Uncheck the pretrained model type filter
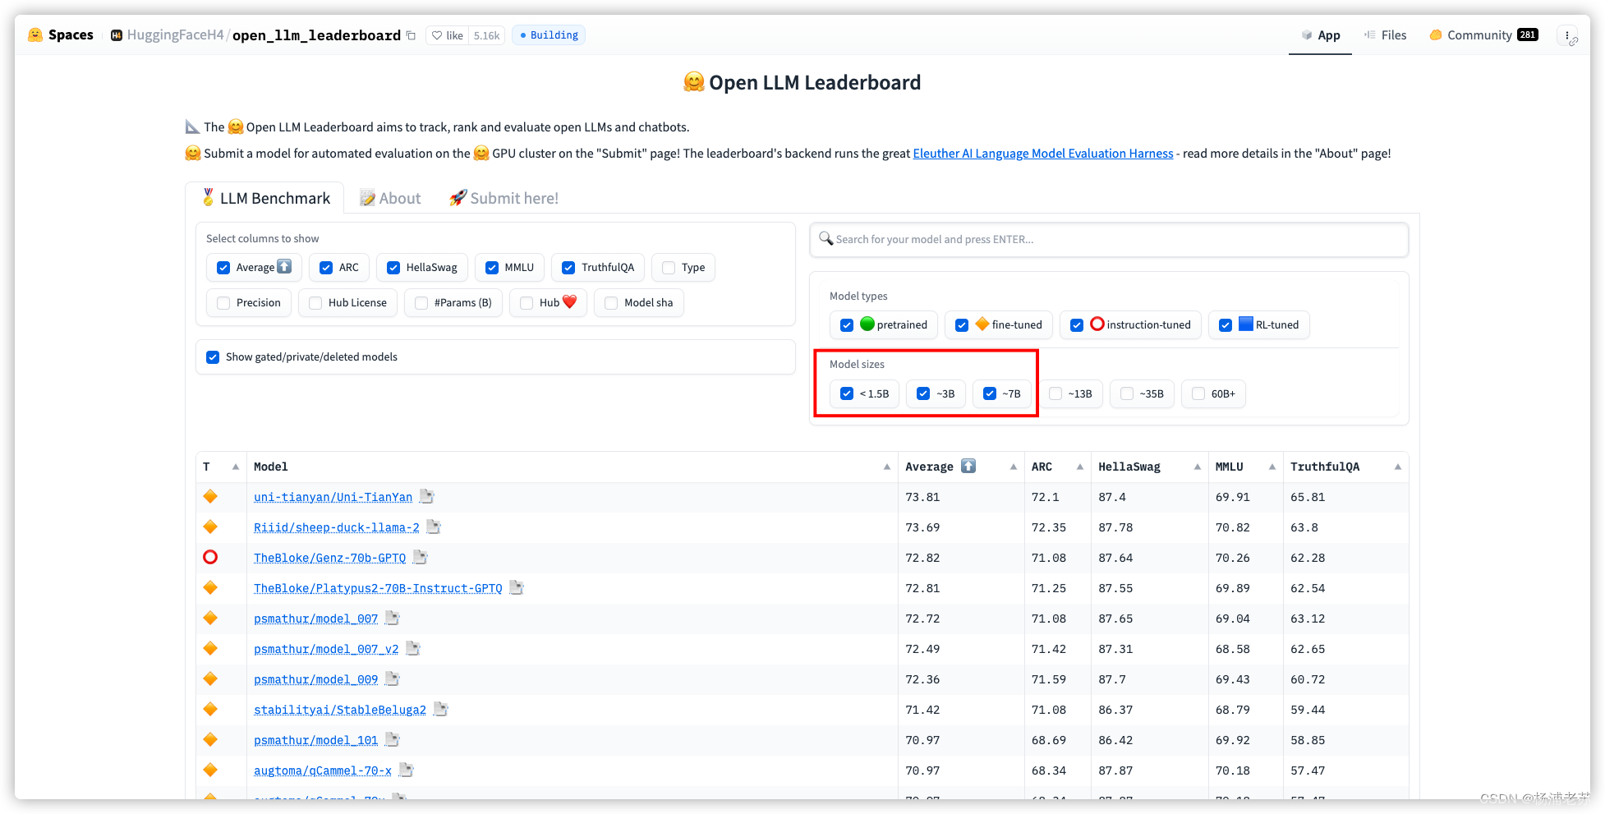 point(847,325)
